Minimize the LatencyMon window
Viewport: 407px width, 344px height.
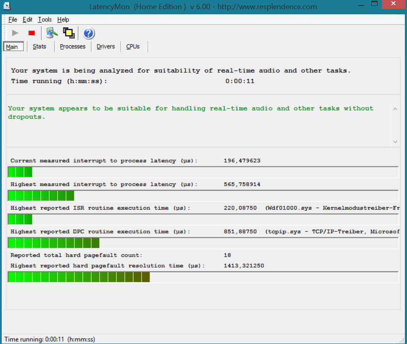pyautogui.click(x=361, y=5)
